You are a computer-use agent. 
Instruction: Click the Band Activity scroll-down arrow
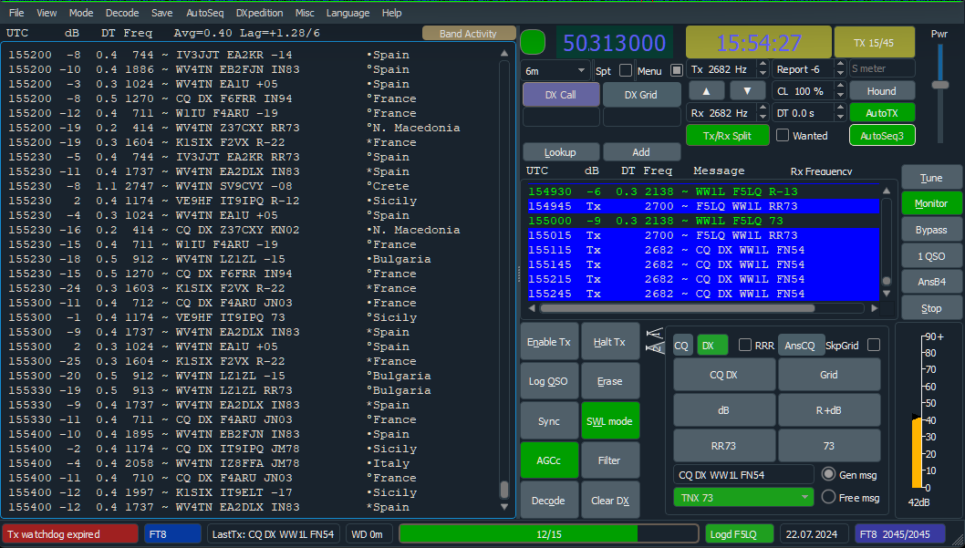tap(504, 507)
